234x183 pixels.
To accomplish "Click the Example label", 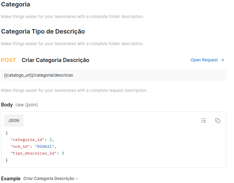I will pyautogui.click(x=11, y=179).
